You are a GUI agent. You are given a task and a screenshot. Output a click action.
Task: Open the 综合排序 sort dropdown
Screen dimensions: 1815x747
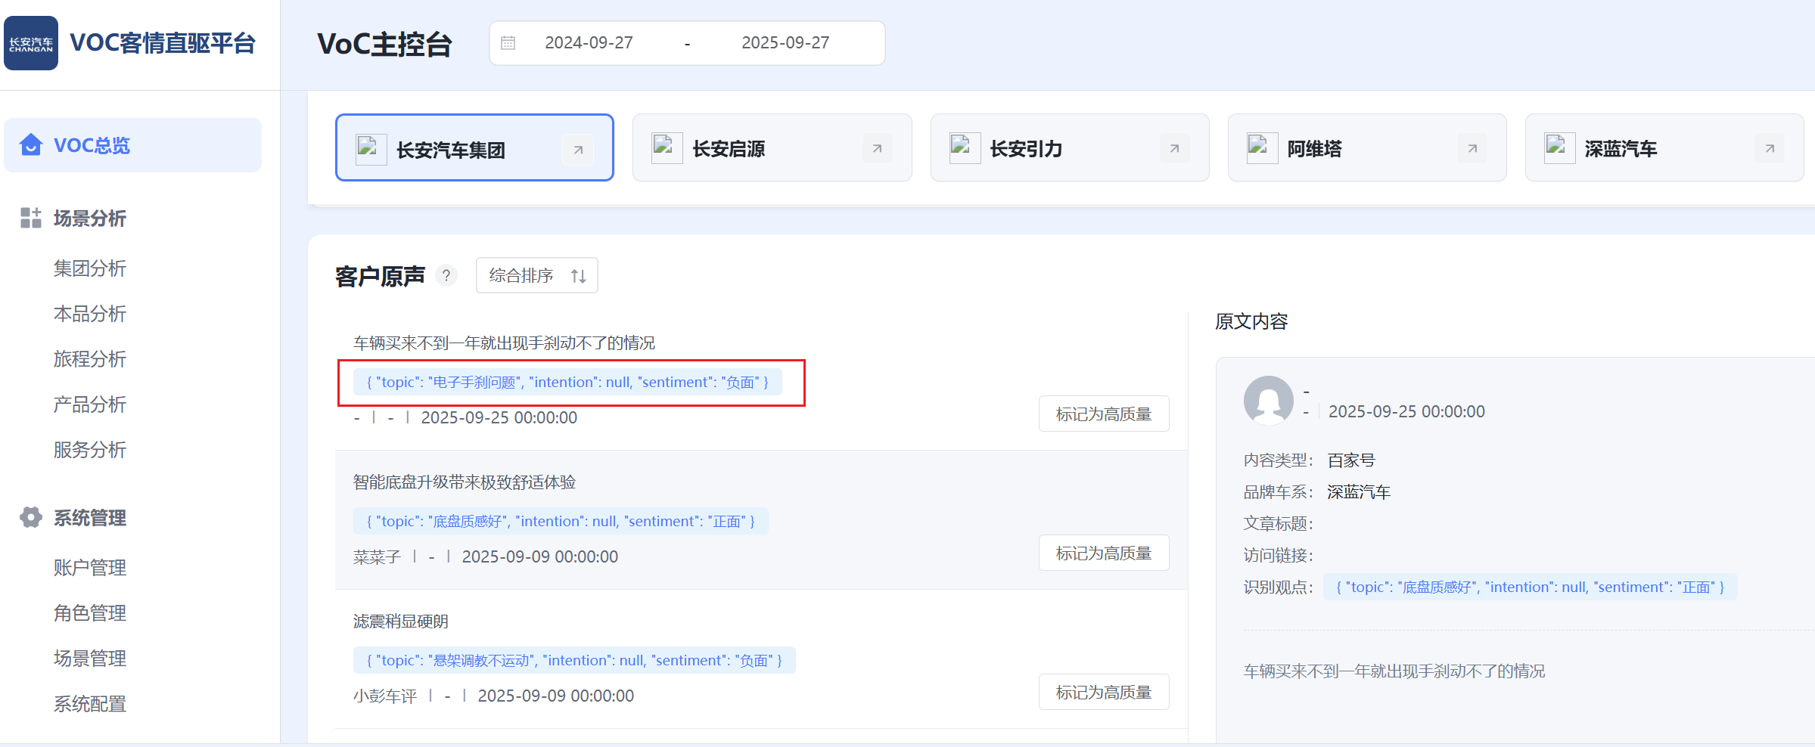(x=536, y=276)
